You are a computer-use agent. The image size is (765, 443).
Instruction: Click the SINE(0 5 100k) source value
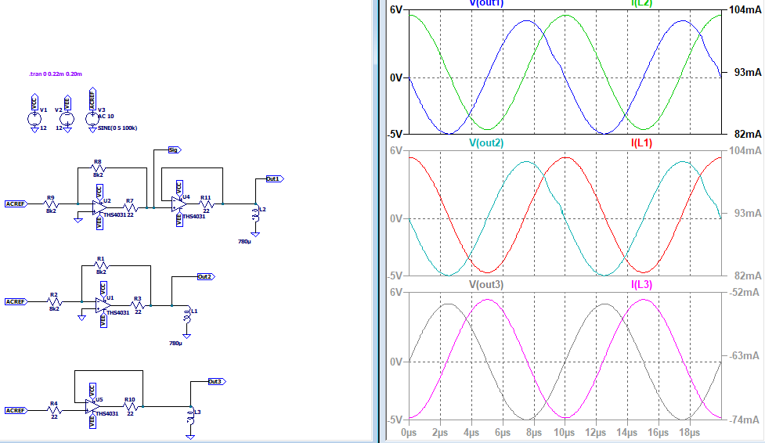(117, 128)
